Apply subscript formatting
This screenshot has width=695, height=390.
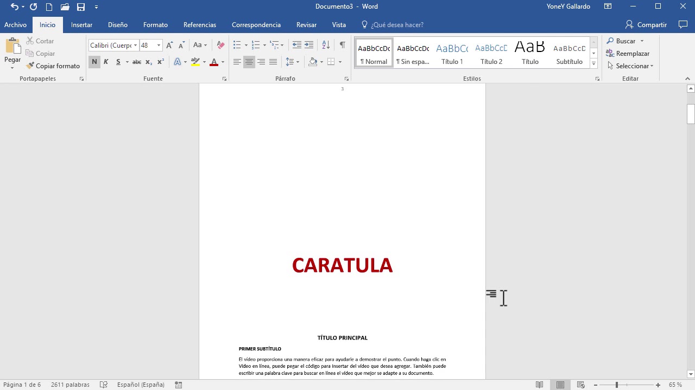click(149, 62)
